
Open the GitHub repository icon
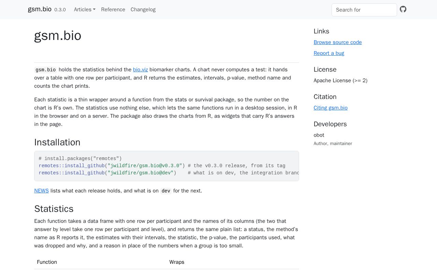tap(403, 9)
